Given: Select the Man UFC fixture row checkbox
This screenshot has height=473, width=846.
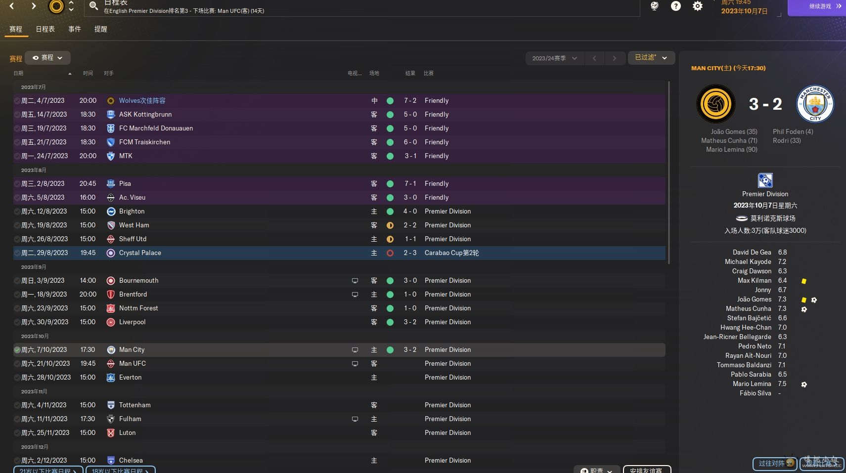Looking at the screenshot, I should (17, 363).
